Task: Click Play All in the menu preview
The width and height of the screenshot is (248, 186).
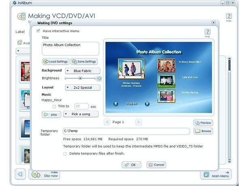Action: 131,103
